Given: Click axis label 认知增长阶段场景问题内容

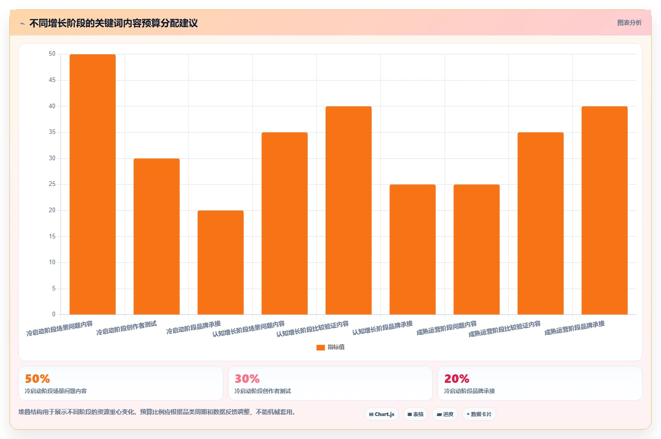Looking at the screenshot, I should (x=248, y=329).
